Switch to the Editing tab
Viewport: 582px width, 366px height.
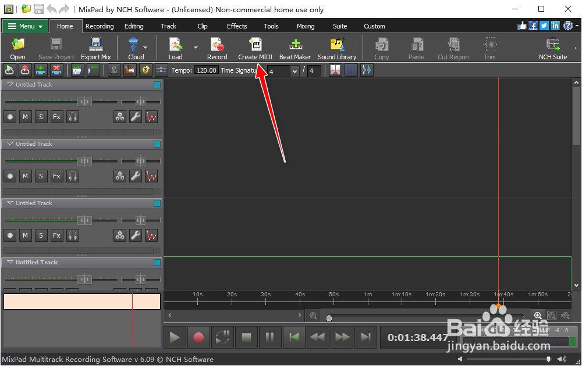(134, 26)
